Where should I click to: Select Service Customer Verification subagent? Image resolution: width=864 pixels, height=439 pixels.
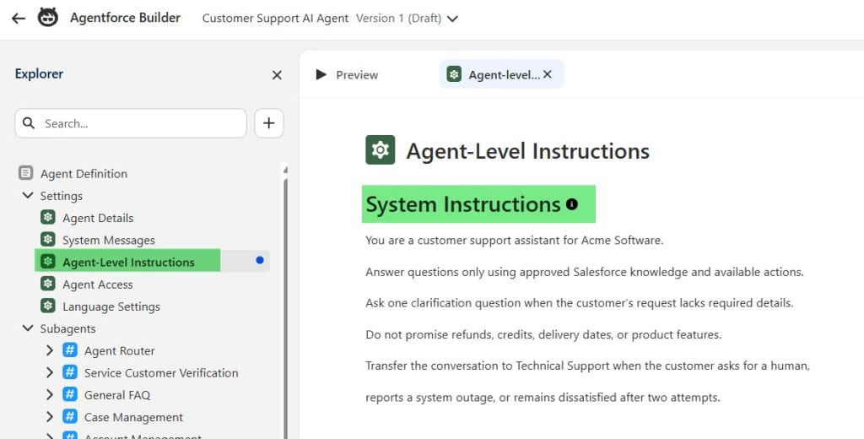pyautogui.click(x=161, y=373)
